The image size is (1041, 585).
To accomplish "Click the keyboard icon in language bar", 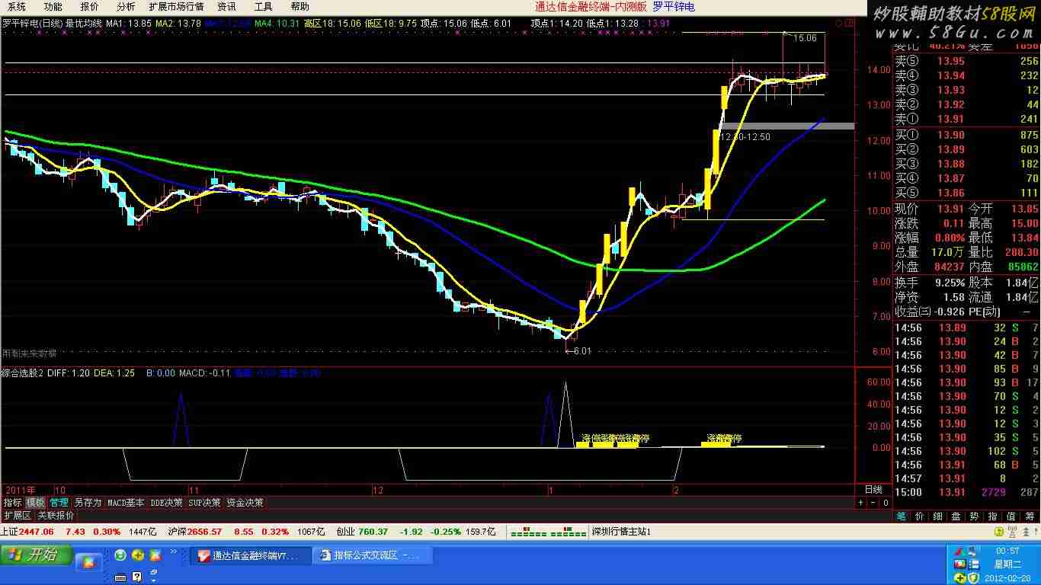I will point(120,577).
